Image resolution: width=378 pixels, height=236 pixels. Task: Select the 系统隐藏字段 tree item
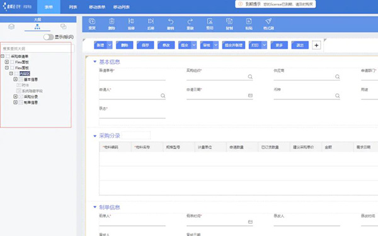click(x=32, y=91)
